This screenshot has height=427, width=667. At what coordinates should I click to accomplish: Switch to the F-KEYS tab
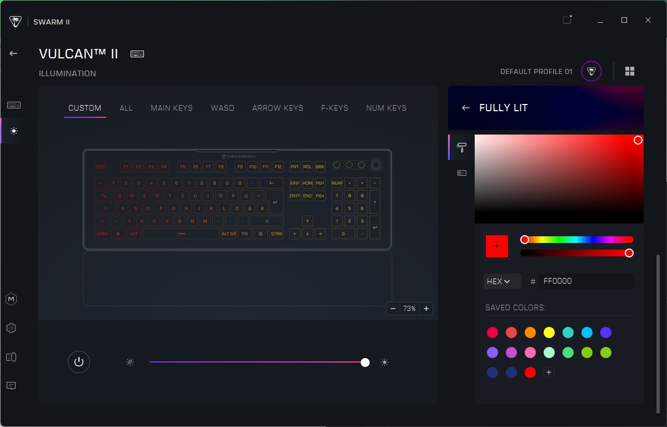[x=335, y=108]
